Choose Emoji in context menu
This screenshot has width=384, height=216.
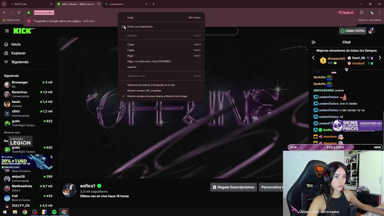[161, 17]
